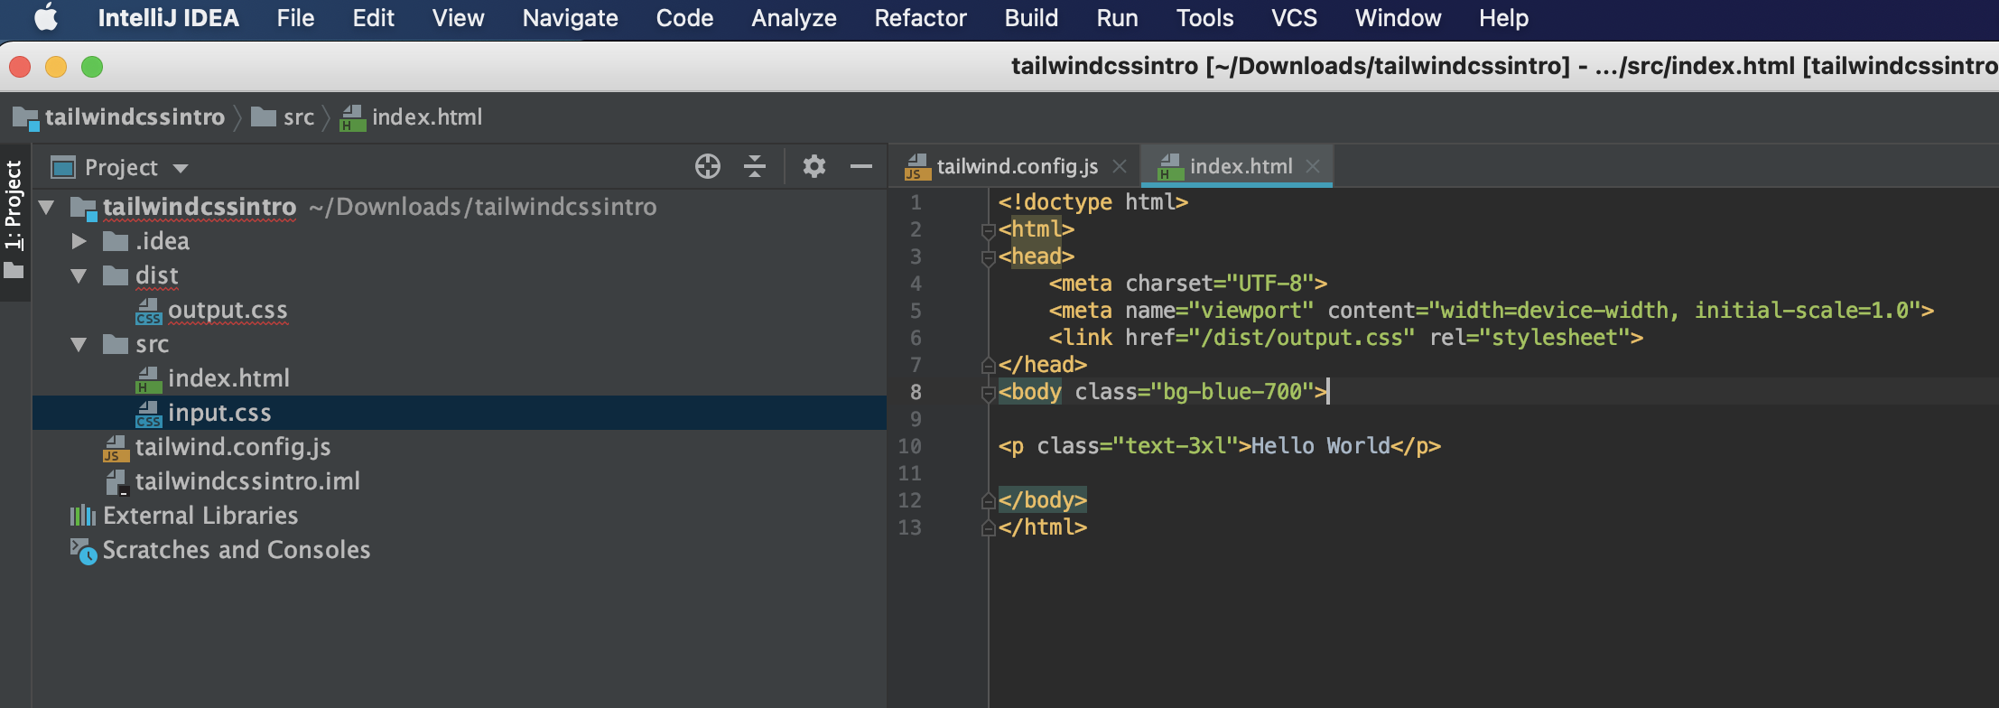Fold the head tag at line 3
This screenshot has width=1999, height=708.
coord(988,258)
